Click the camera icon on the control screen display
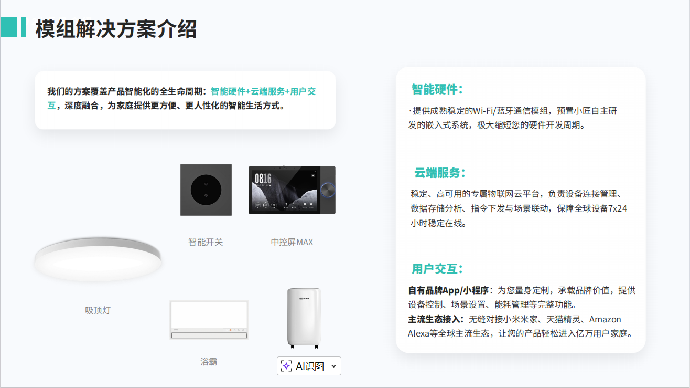 click(313, 175)
